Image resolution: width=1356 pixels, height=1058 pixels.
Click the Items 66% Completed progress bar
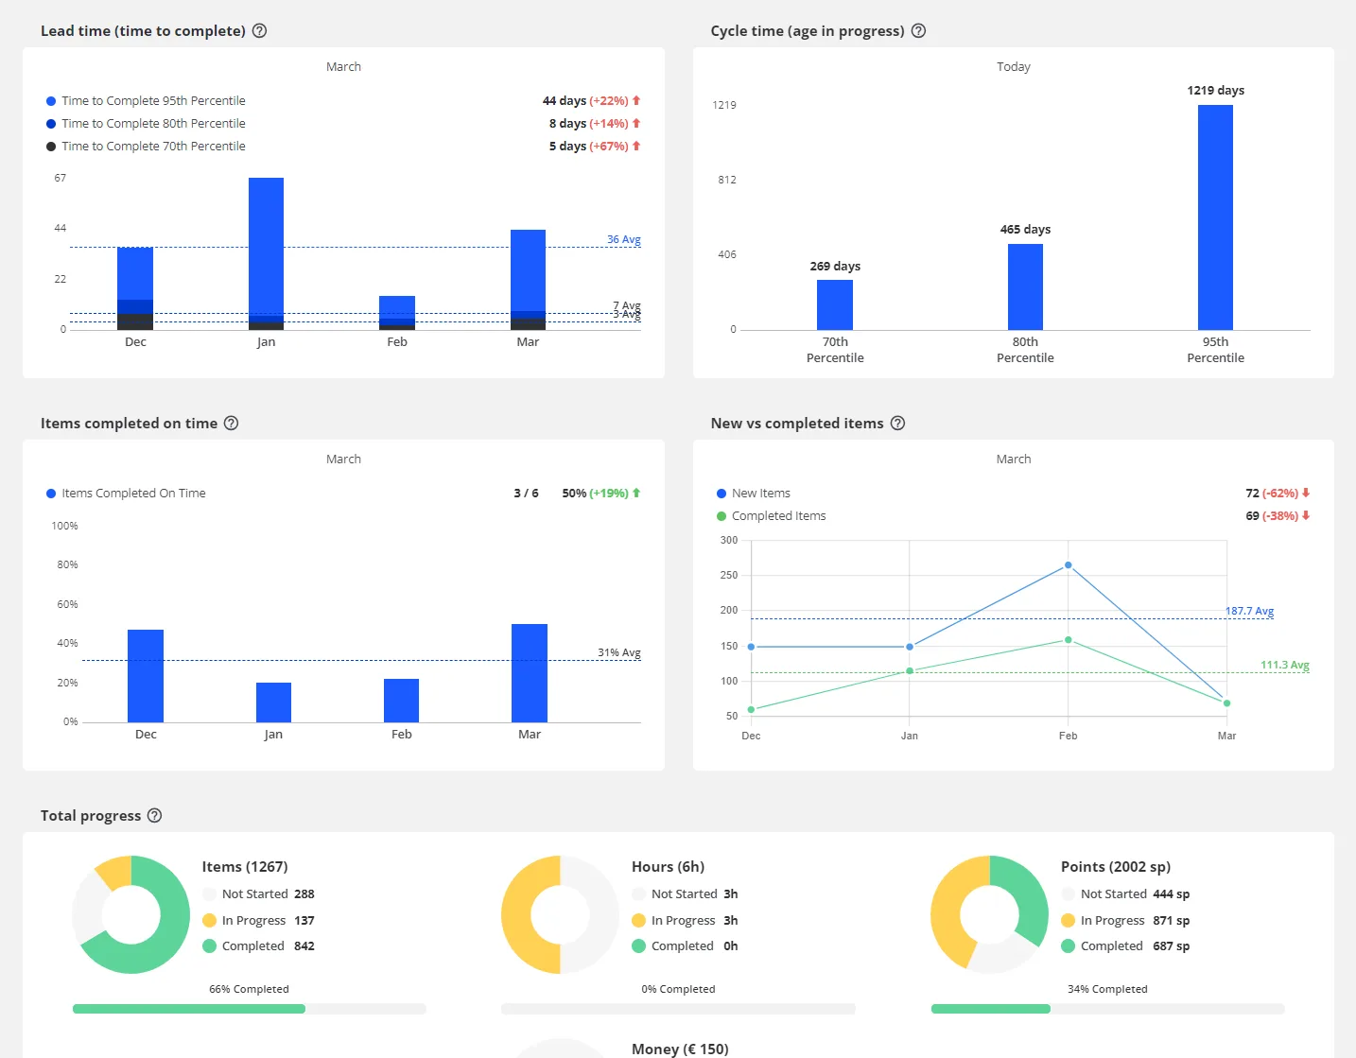250,1009
